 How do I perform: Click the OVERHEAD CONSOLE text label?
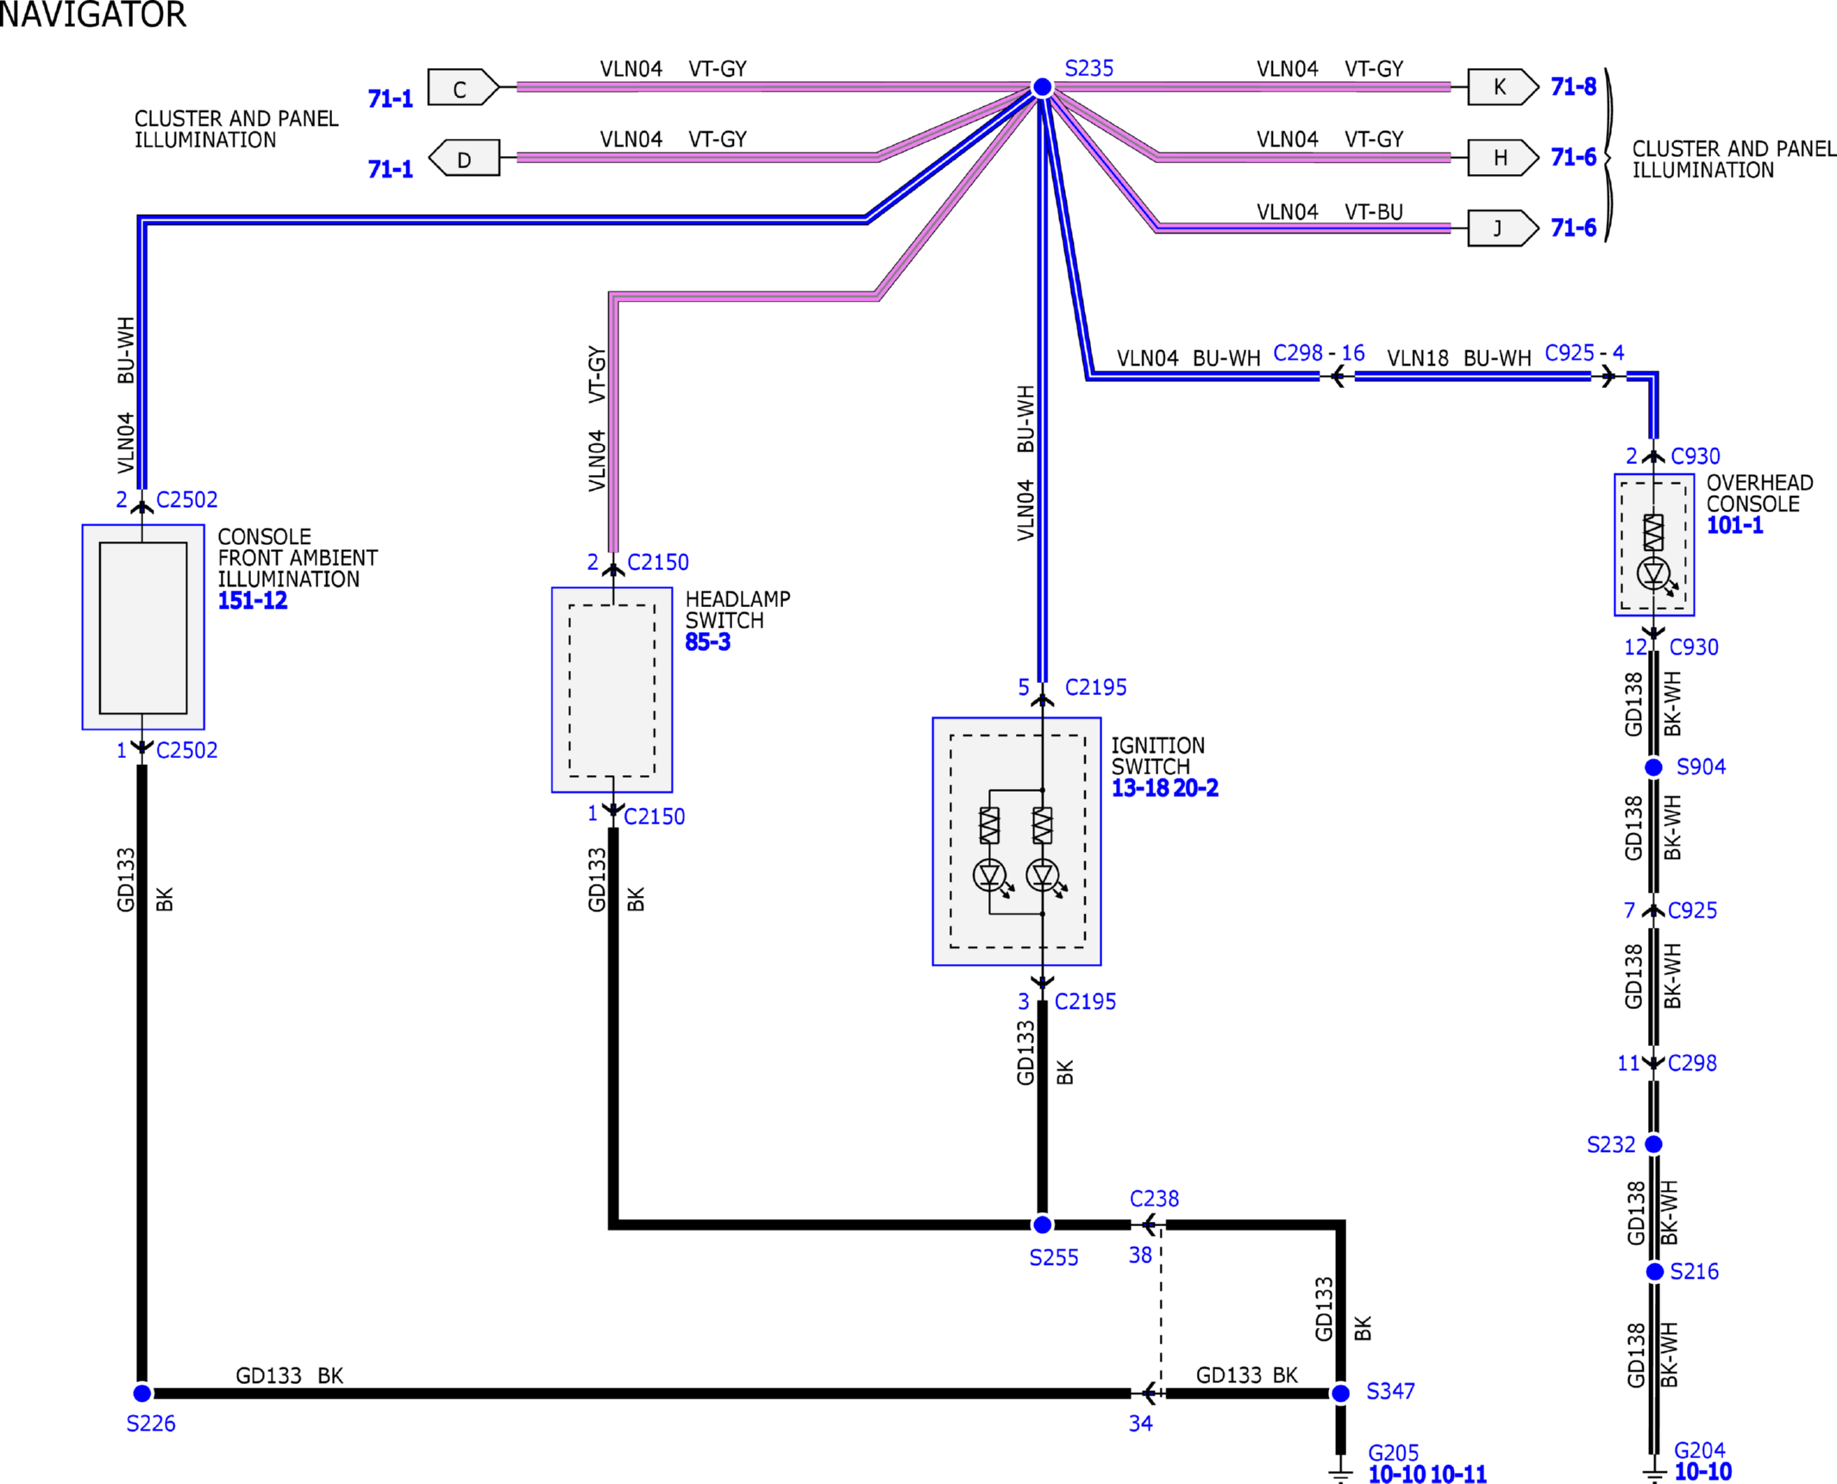tap(1759, 494)
